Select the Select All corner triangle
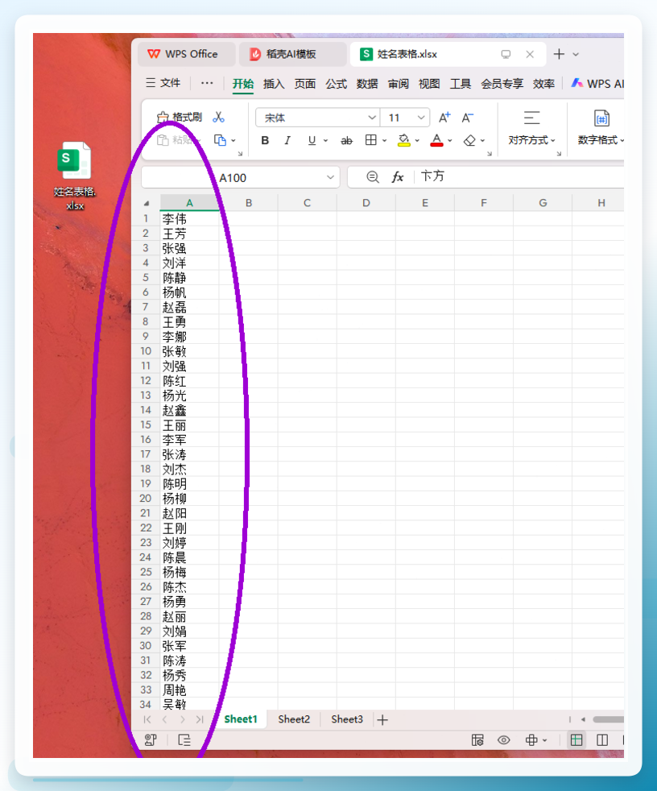This screenshot has height=791, width=657. 147,203
